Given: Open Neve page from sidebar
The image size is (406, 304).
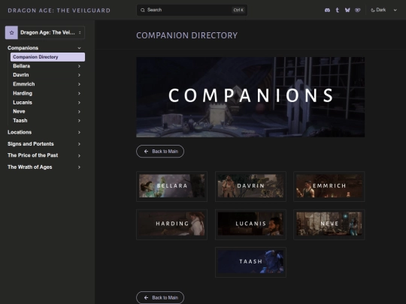Looking at the screenshot, I should point(19,112).
